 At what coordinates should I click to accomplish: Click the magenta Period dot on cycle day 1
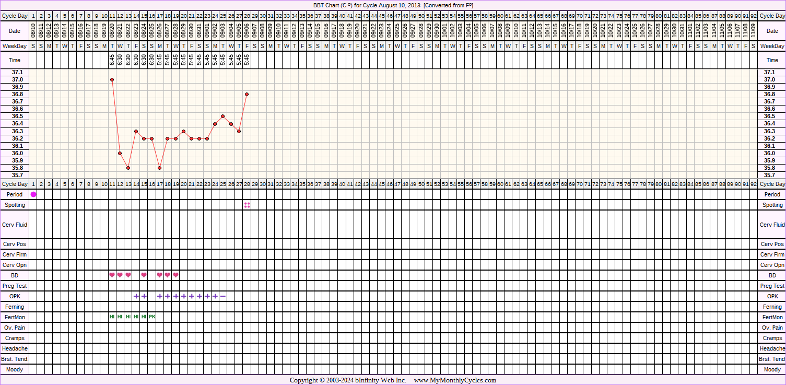[x=33, y=194]
